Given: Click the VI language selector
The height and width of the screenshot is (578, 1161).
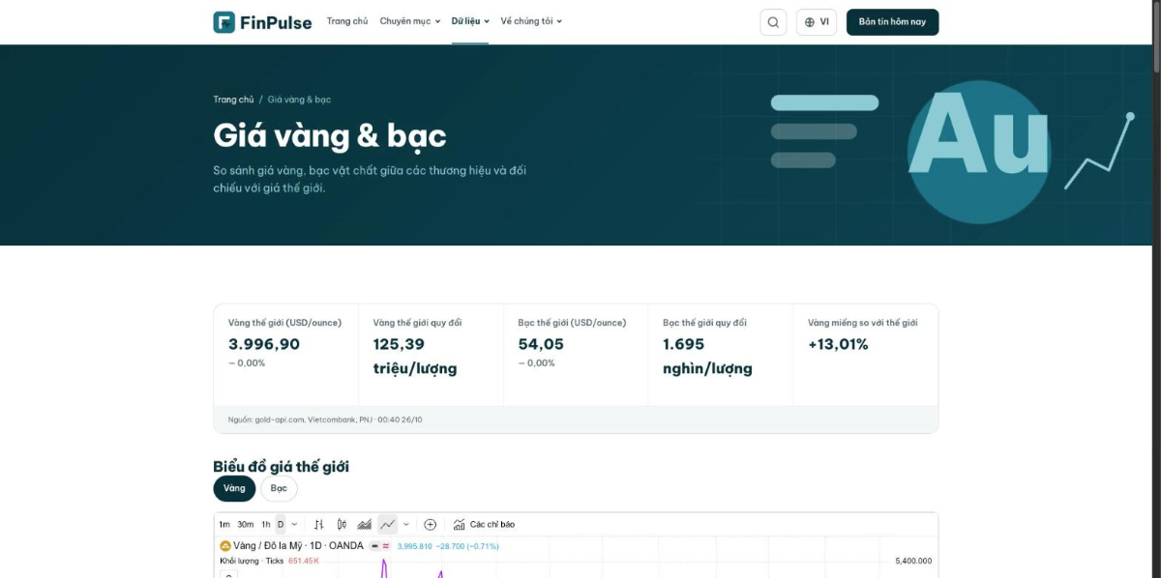Looking at the screenshot, I should (817, 22).
